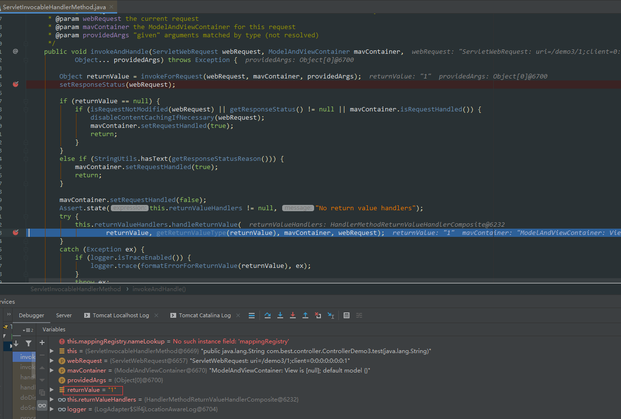Viewport: 621px width, 419px height.
Task: Click the logger.trace statement in catch block
Action: click(200, 265)
